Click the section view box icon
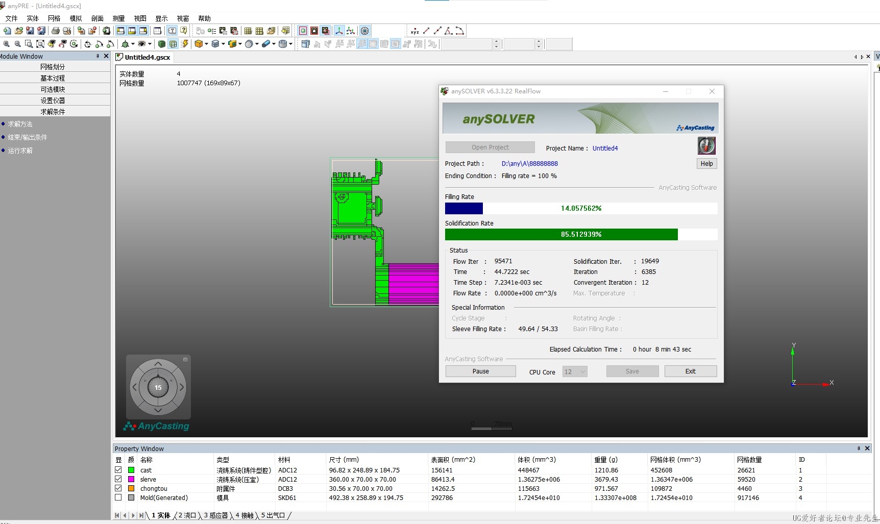Screen dimensions: 880x524 coord(305,44)
